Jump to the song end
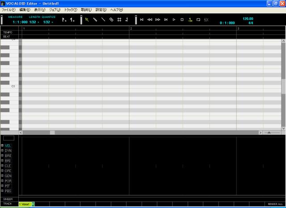This screenshot has width=286, height=208. click(166, 20)
